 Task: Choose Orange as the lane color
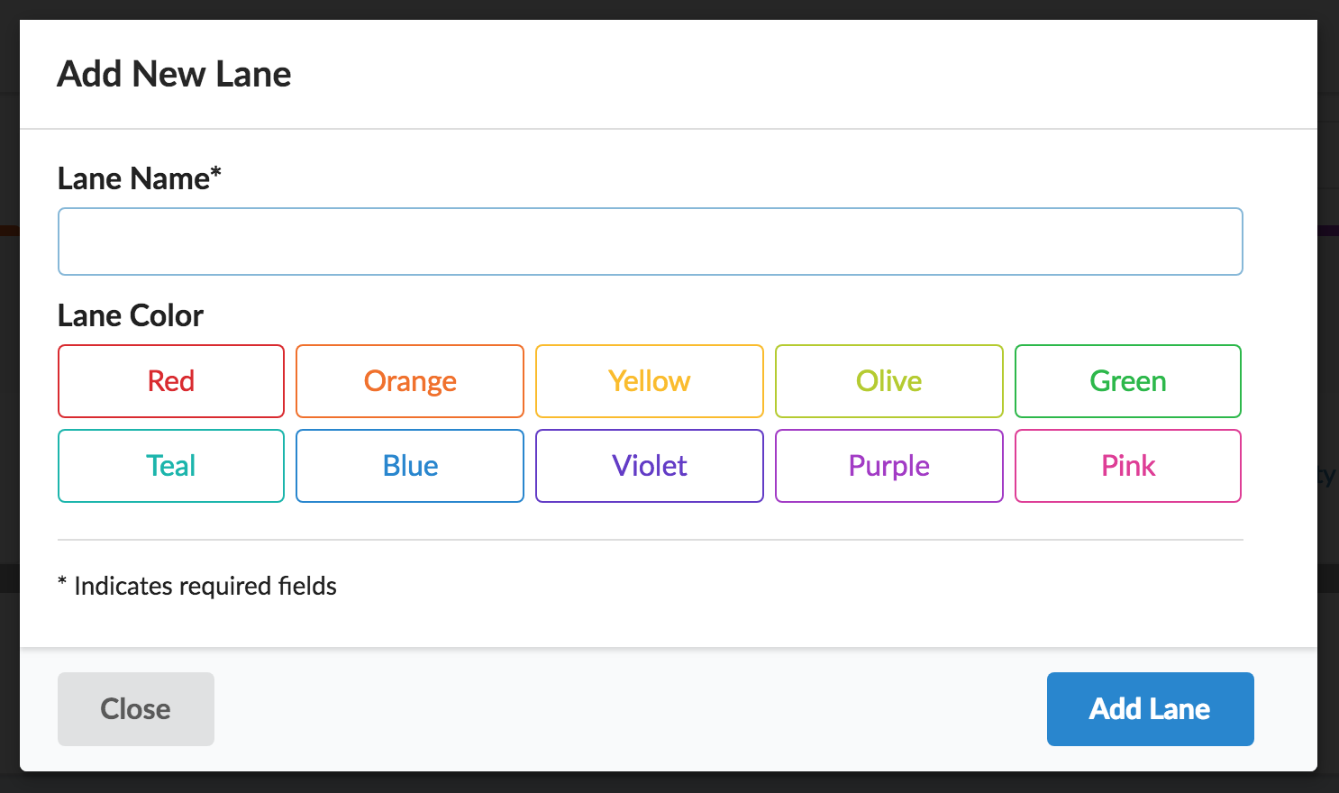(x=410, y=381)
